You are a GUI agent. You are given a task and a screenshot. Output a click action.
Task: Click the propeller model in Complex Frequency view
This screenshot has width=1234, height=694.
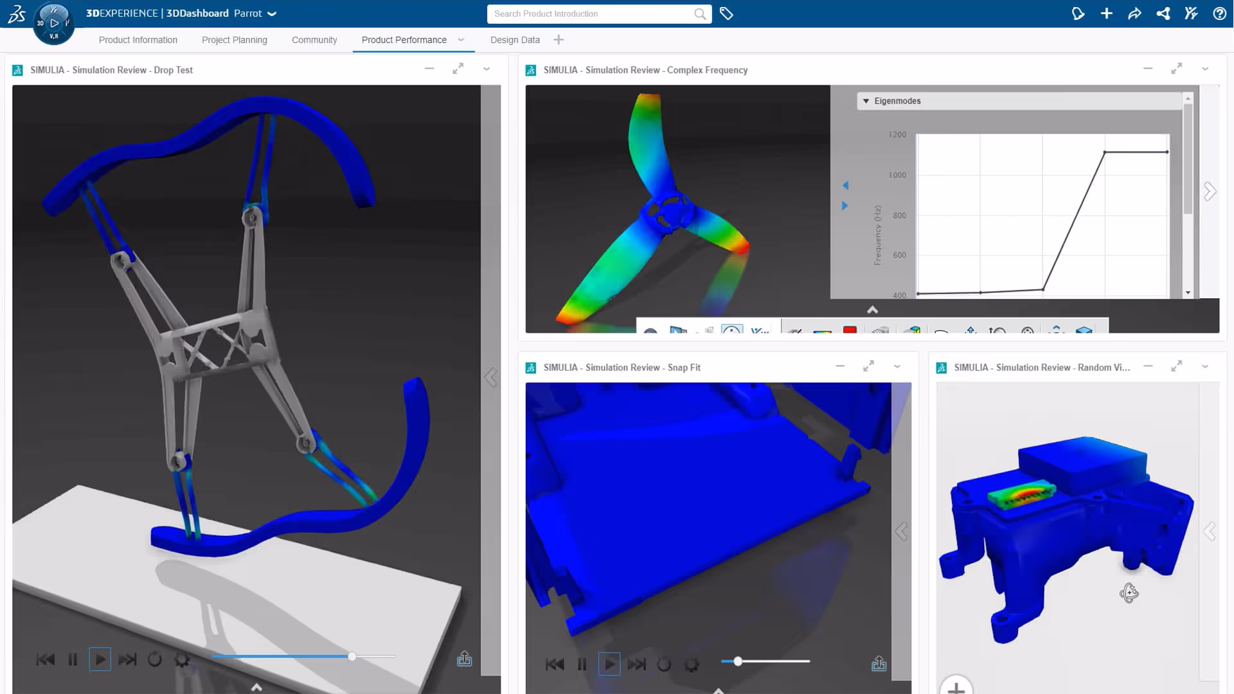pos(668,212)
